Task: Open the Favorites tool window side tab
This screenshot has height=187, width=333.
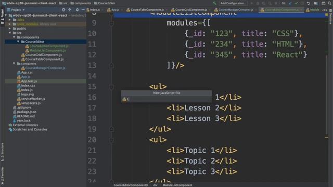Action: (x=2, y=176)
